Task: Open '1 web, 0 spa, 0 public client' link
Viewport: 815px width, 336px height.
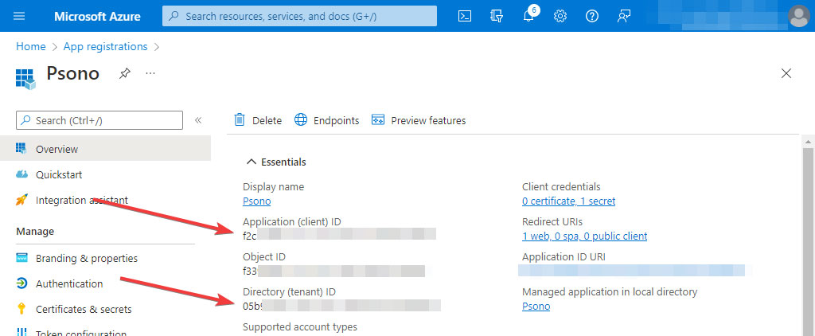Action: pos(585,236)
